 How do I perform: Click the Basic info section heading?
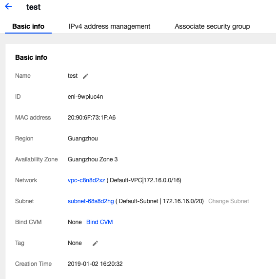point(31,57)
